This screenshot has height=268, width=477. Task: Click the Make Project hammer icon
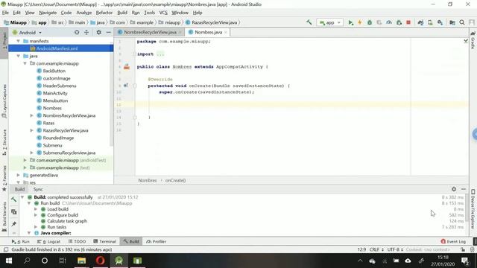(x=309, y=22)
